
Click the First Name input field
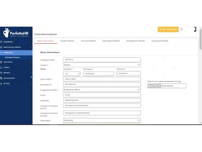point(99,74)
